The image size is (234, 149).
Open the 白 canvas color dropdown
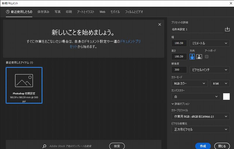pyautogui.click(x=196, y=97)
